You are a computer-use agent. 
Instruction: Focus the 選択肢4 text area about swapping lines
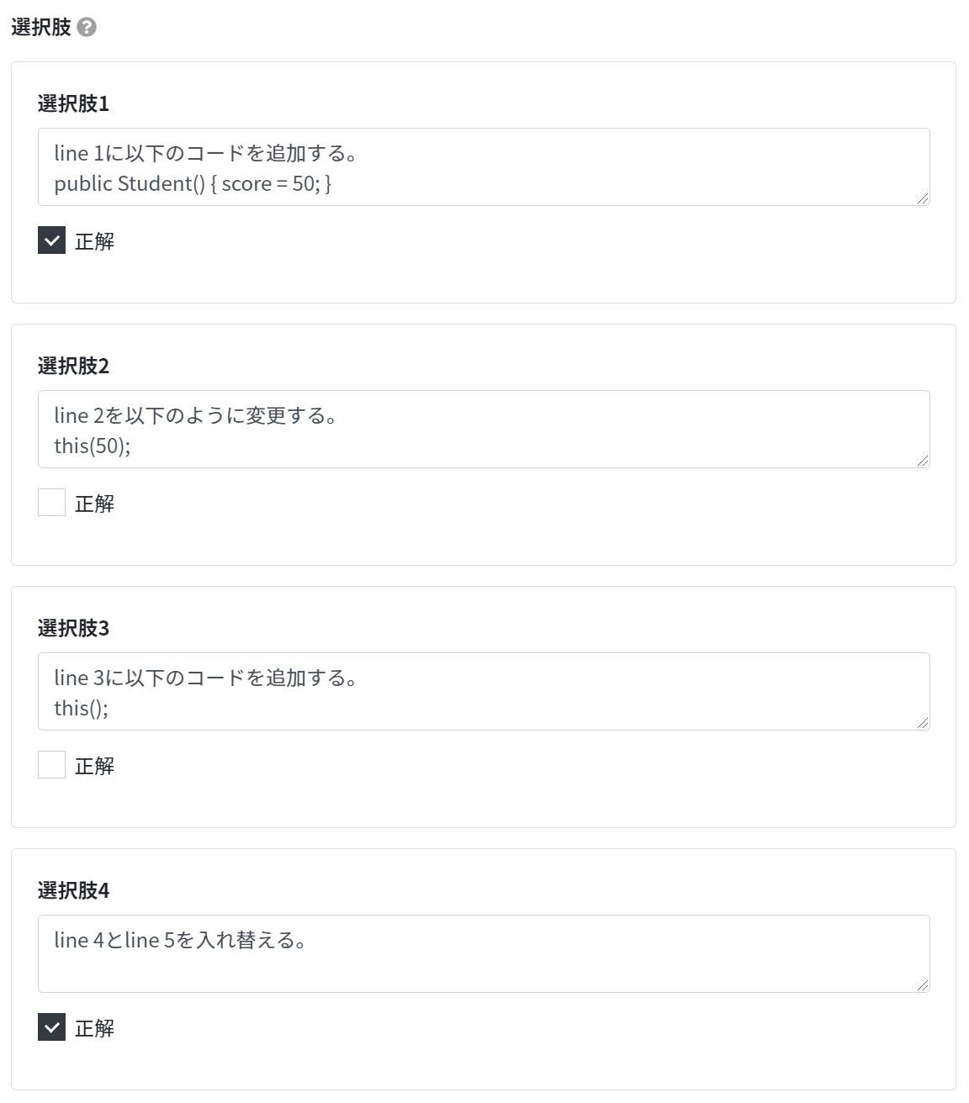[484, 954]
